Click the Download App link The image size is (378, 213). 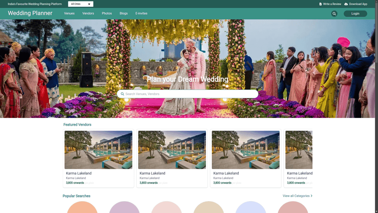tap(358, 4)
